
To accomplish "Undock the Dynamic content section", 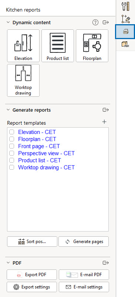I will [106, 23].
